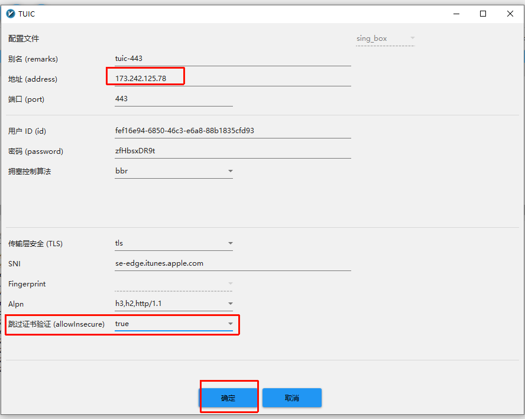Expand the allowInsecure dropdown set to true
This screenshot has width=525, height=419.
(x=230, y=324)
